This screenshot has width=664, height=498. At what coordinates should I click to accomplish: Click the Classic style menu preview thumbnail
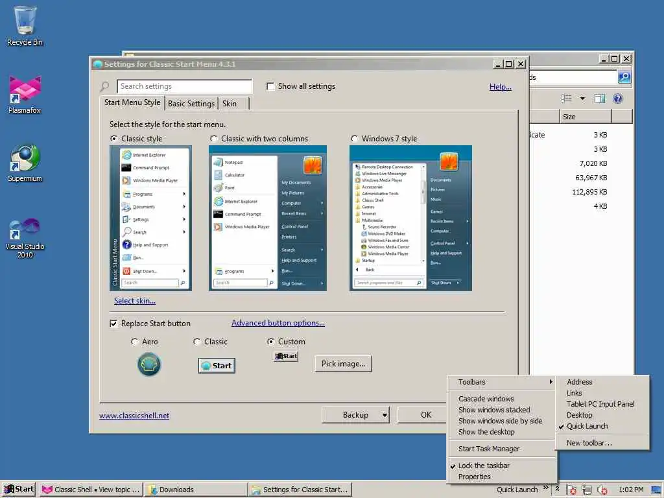[x=150, y=218]
